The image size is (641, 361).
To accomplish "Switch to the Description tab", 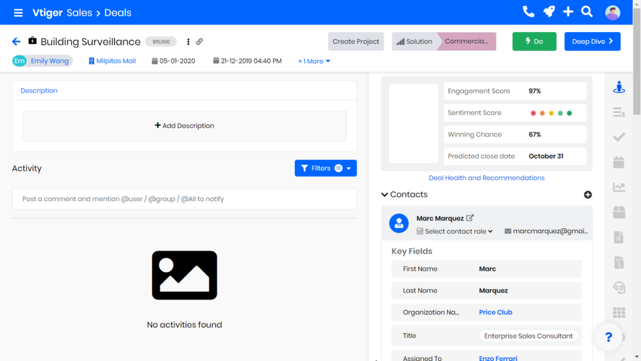I will pos(39,91).
